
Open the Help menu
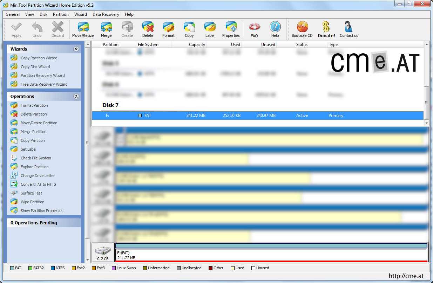point(129,14)
